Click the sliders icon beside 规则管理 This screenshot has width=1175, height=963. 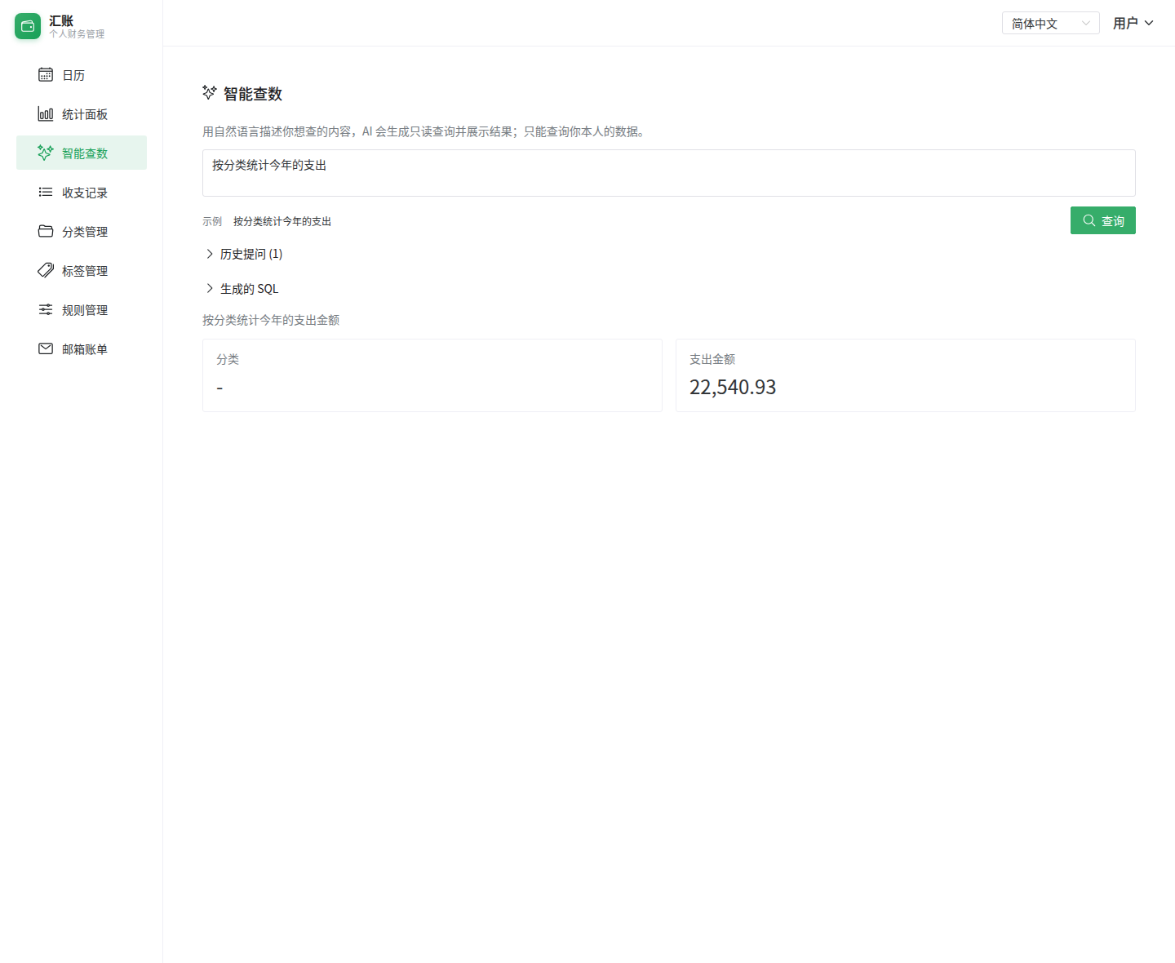pos(46,310)
